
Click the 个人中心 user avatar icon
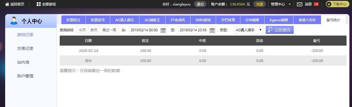pos(14,21)
